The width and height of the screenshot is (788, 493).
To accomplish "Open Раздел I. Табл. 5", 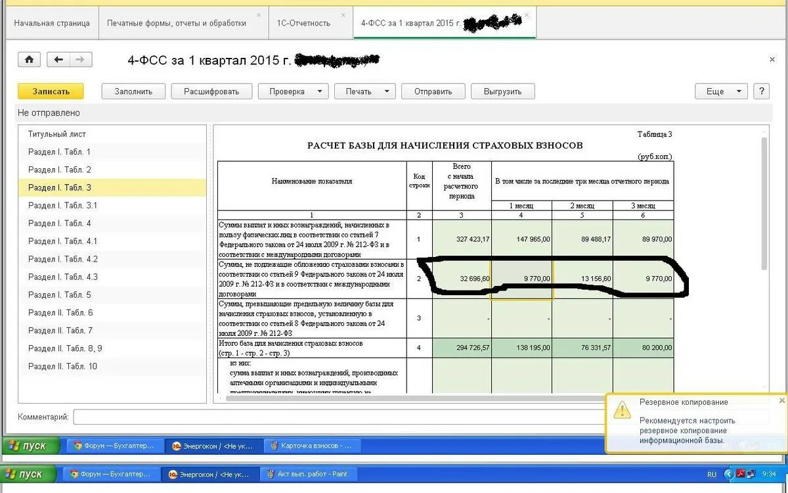I will tap(112, 294).
